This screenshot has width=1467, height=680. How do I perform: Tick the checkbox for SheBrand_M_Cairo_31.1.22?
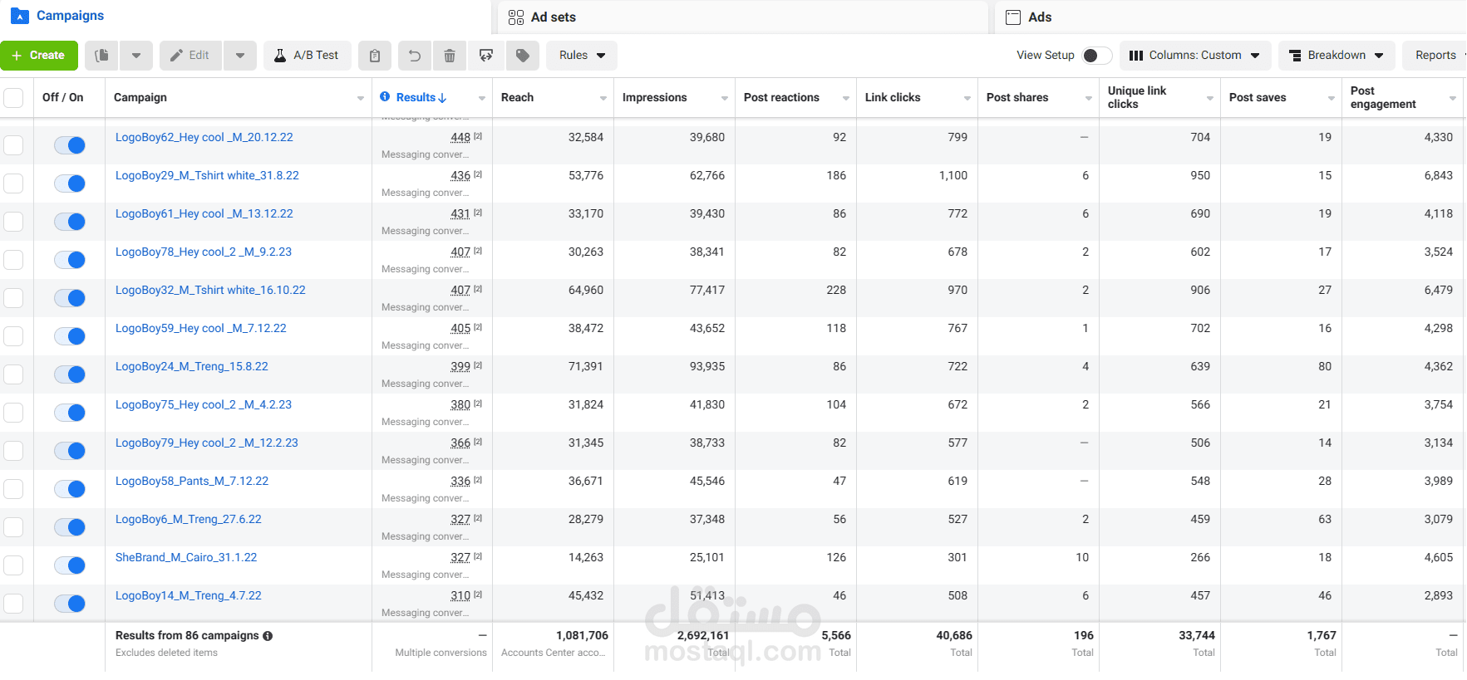[13, 565]
